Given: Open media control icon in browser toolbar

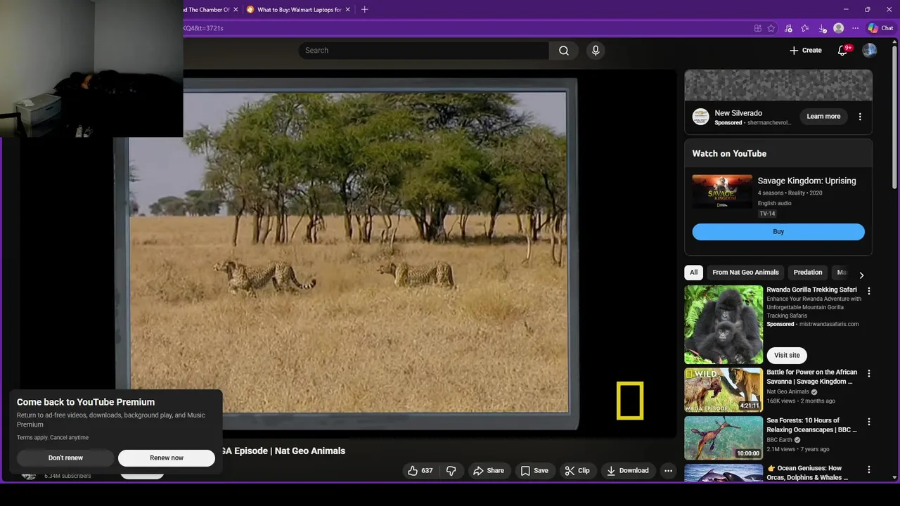Looking at the screenshot, I should coord(788,28).
